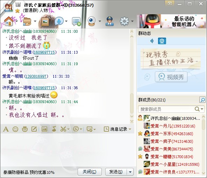
Task: Open the message history dropdown arrow
Action: click(x=130, y=129)
